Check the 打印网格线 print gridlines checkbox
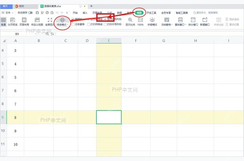Viewport: 244px width, 161px height. (89, 24)
